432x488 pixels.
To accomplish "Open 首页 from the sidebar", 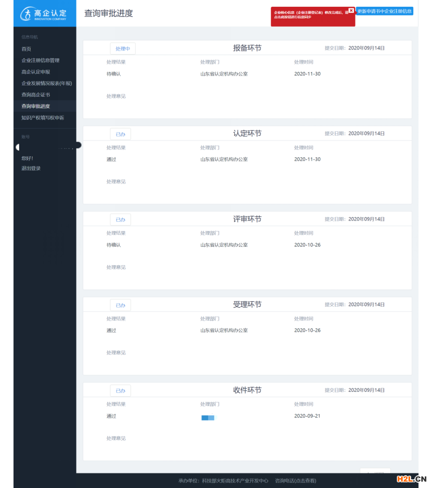I will (26, 49).
